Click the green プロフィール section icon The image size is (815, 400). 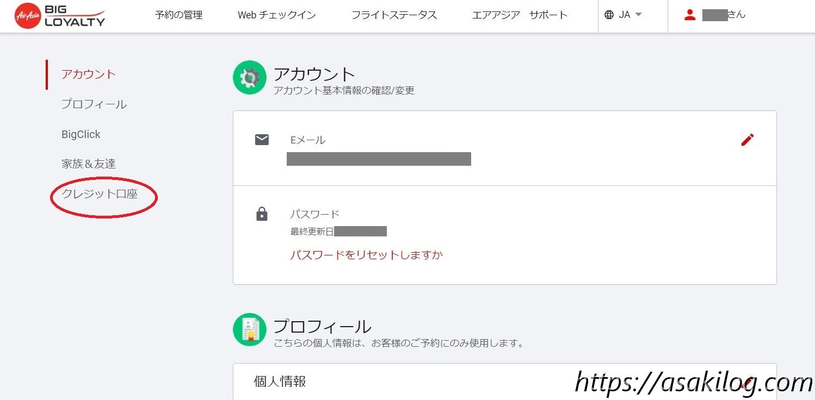click(250, 329)
